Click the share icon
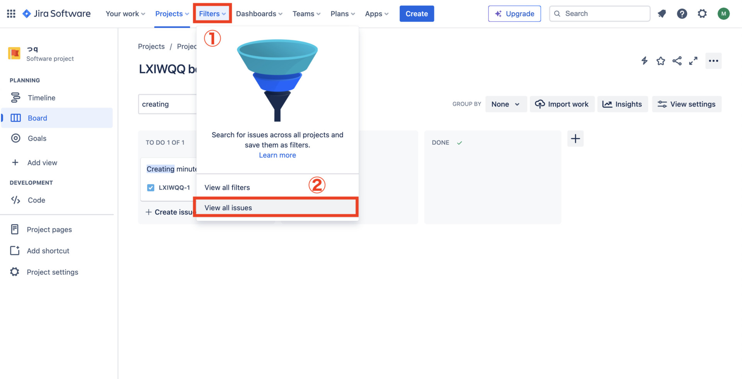 [677, 61]
